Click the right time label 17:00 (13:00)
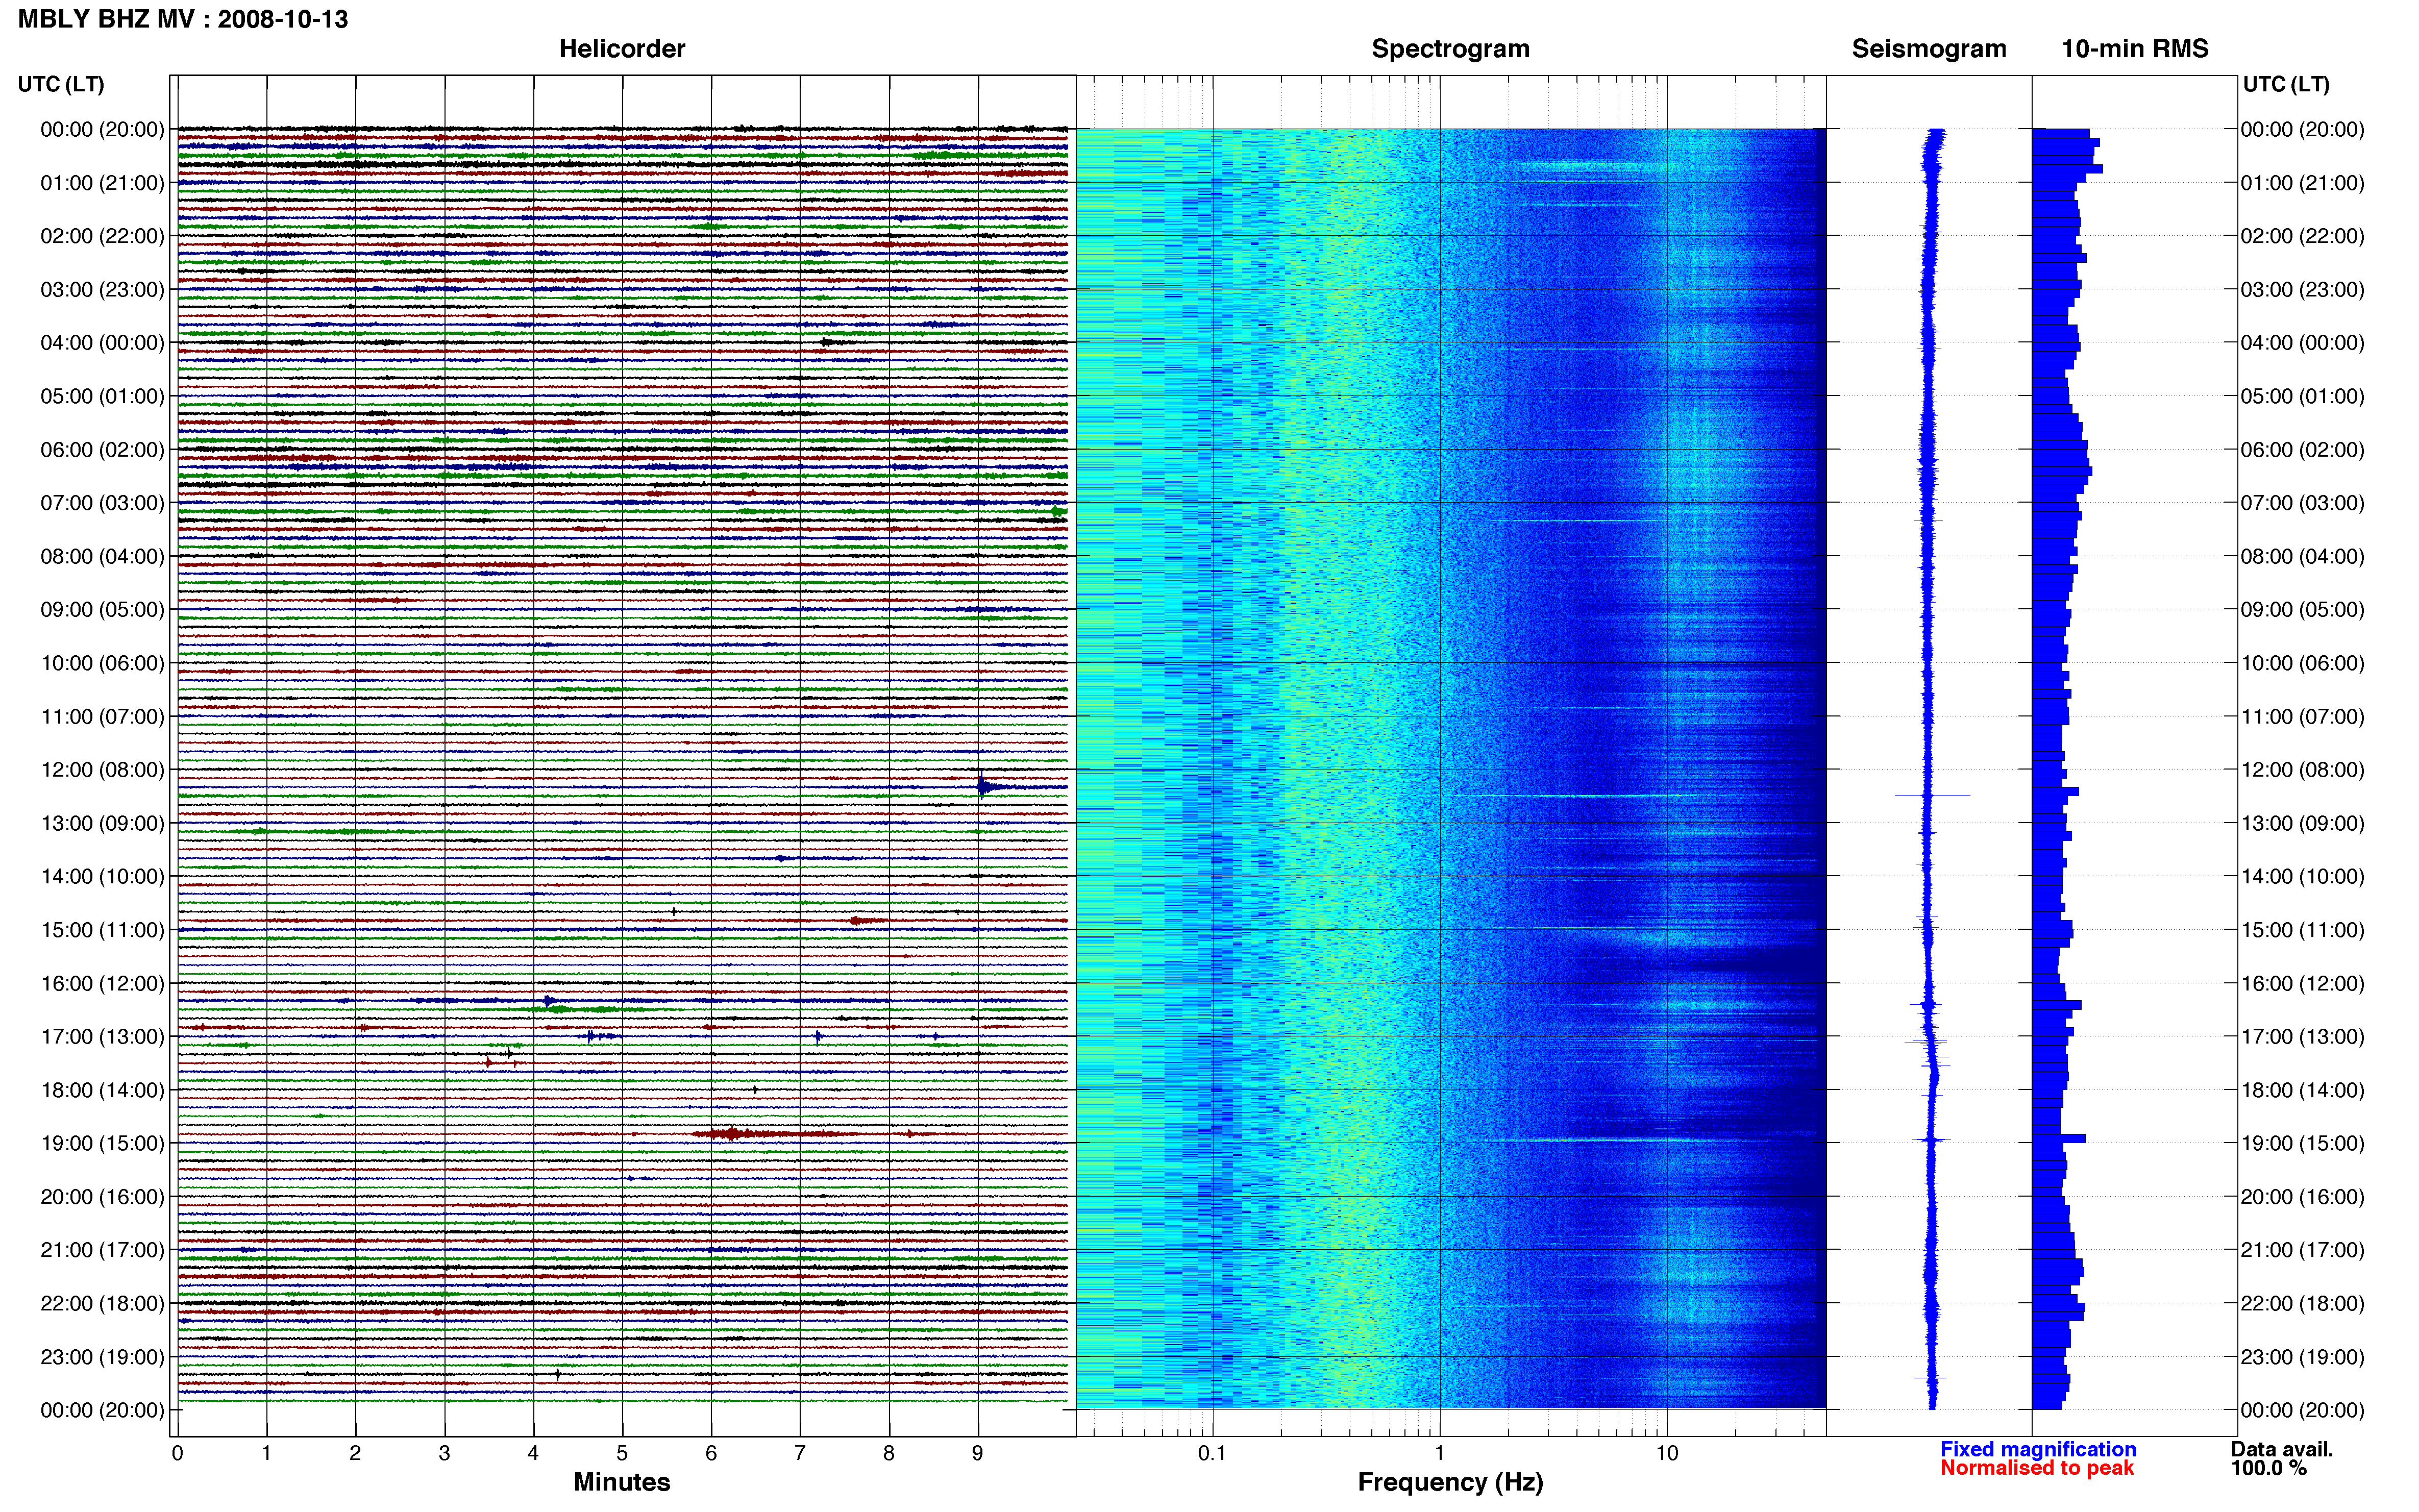Viewport: 2419px width, 1512px height. point(2302,1037)
